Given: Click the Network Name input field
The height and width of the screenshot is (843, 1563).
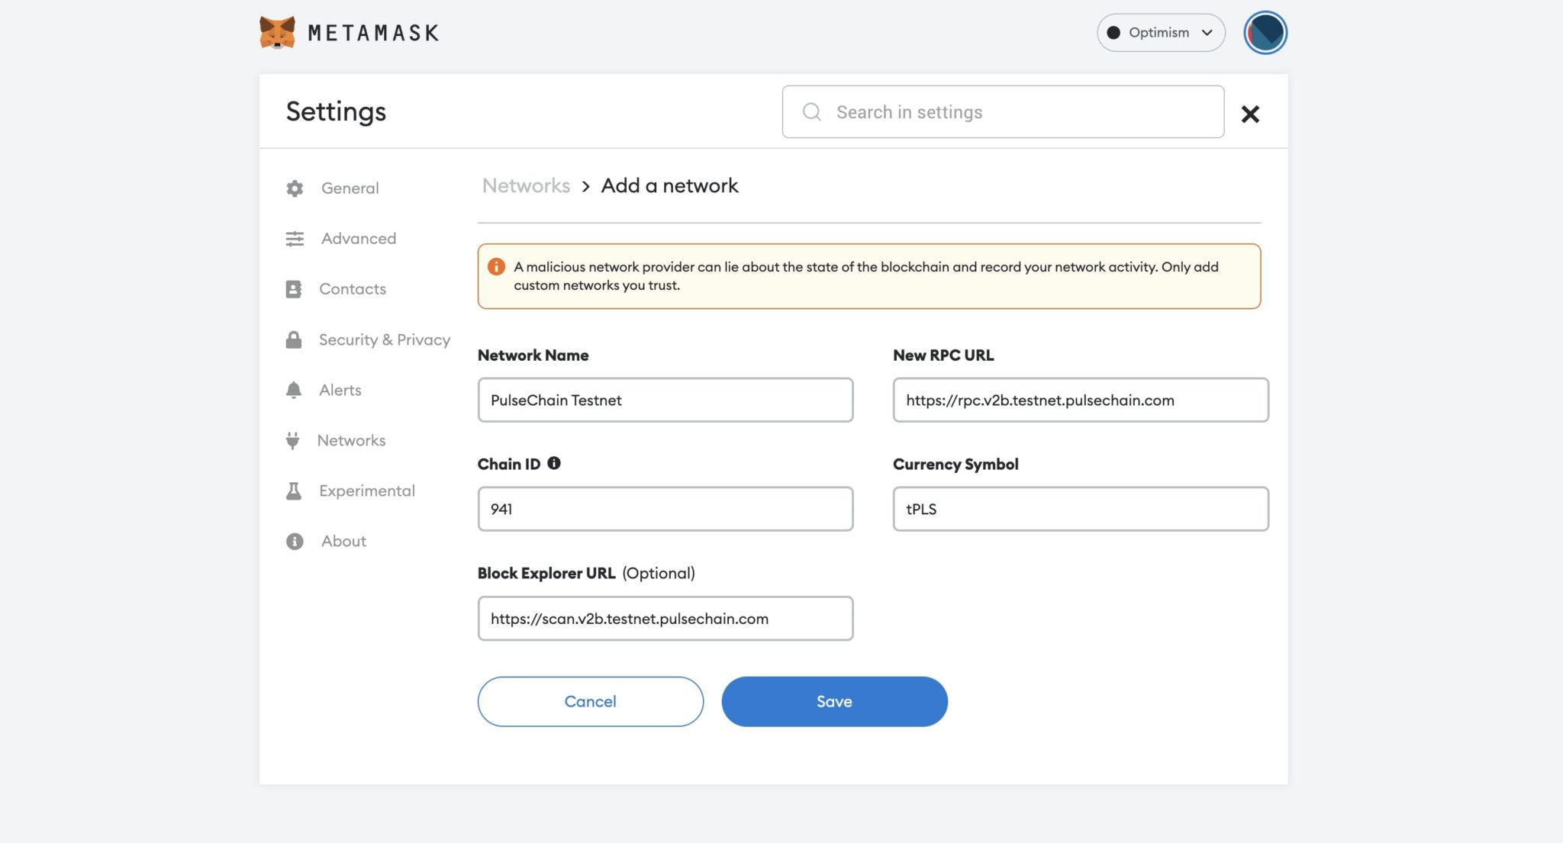Looking at the screenshot, I should click(x=665, y=400).
